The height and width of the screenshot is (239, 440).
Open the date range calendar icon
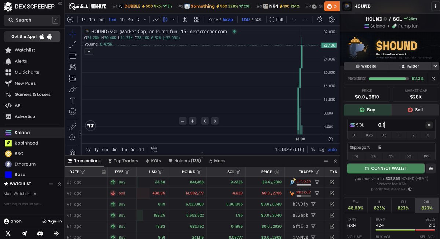pos(154,149)
